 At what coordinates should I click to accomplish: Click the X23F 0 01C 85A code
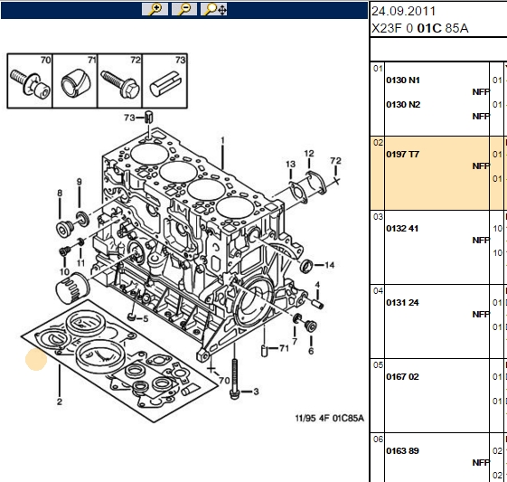tap(420, 28)
